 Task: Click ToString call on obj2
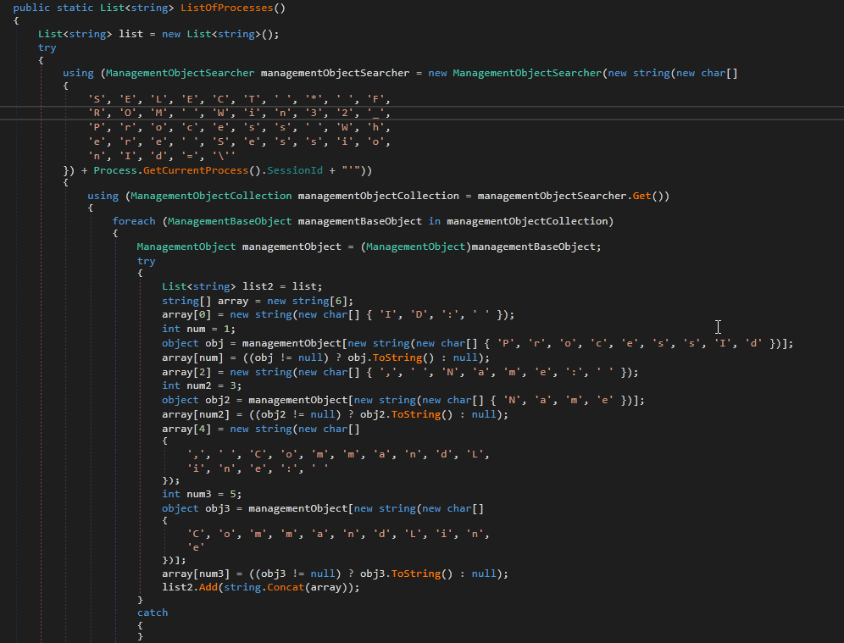tap(412, 415)
